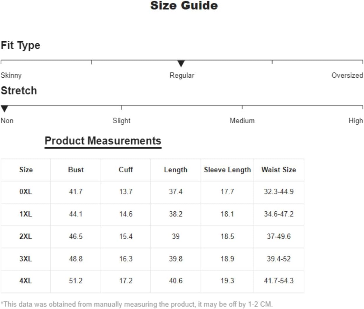Click the Medium label on the Stretch scale
The width and height of the screenshot is (364, 309).
pyautogui.click(x=242, y=121)
